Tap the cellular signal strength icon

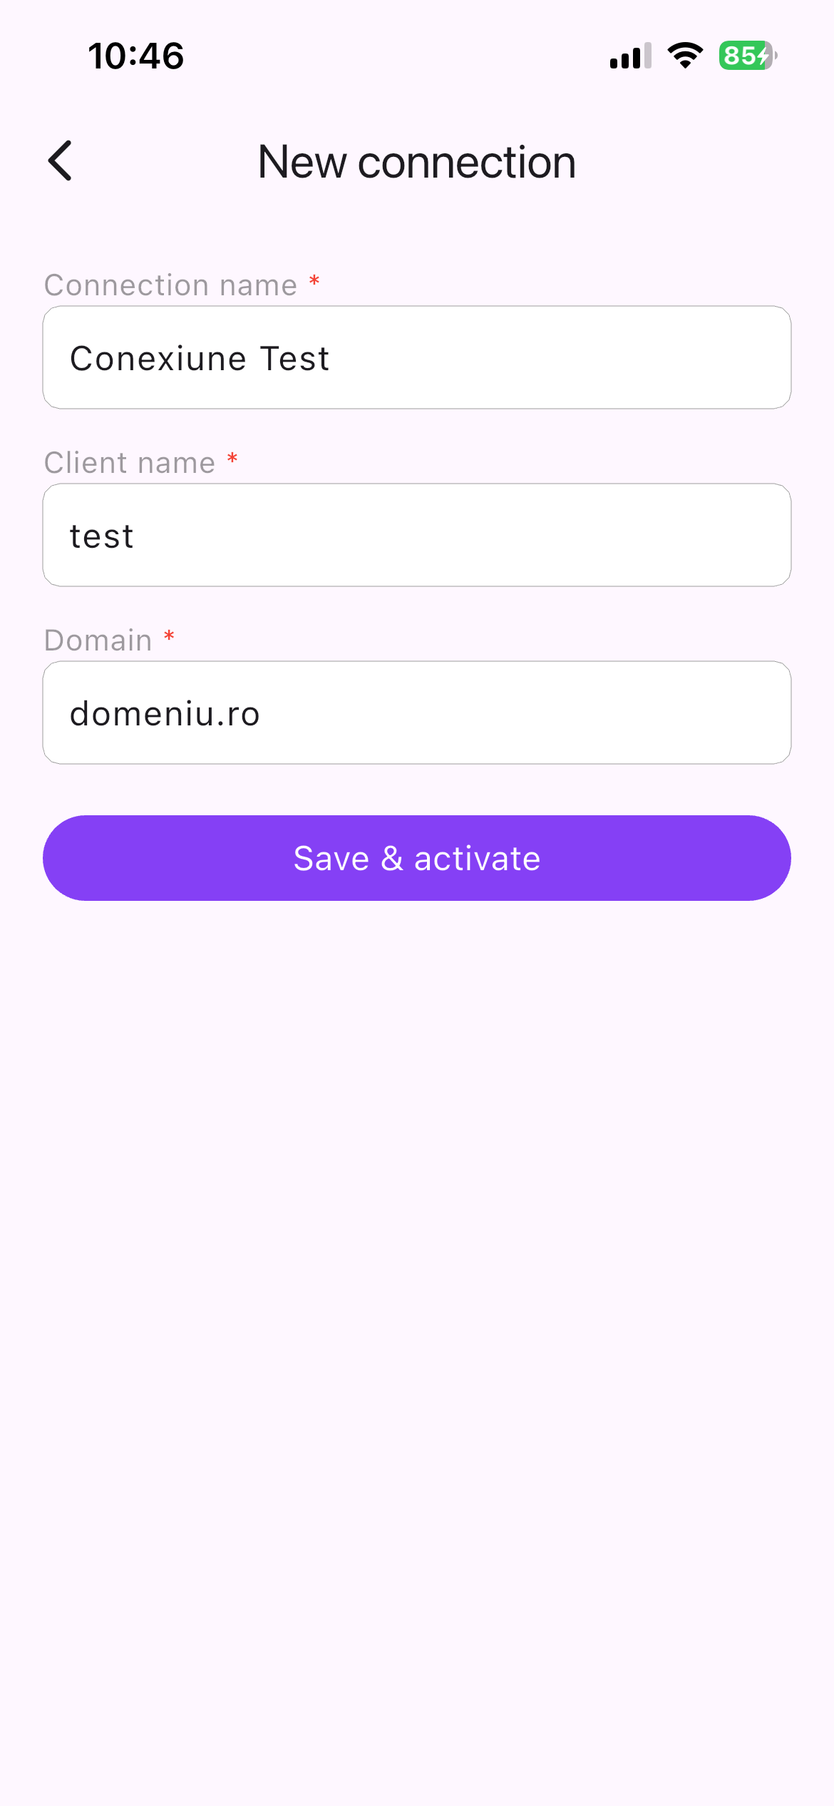(x=630, y=56)
